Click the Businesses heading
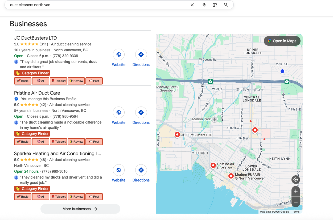This screenshot has width=333, height=220. (x=28, y=24)
